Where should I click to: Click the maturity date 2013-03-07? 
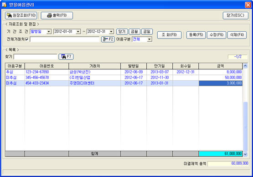[x=160, y=72]
